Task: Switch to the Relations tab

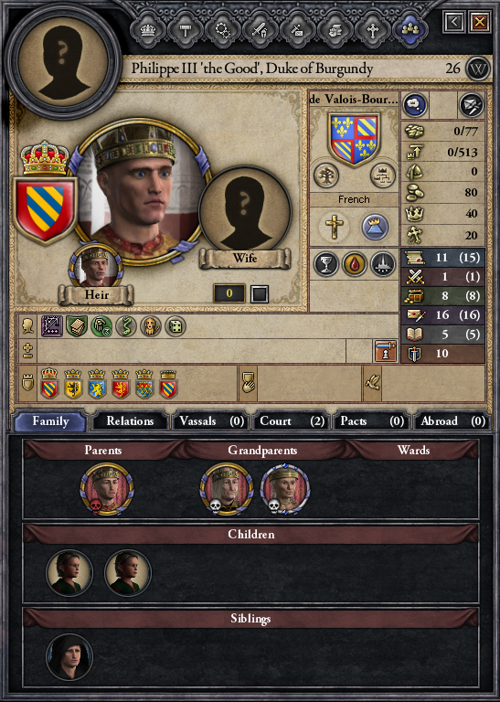Action: click(130, 421)
